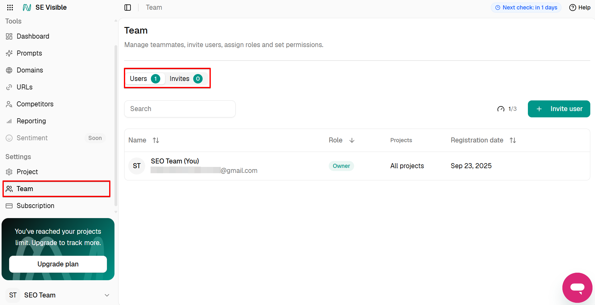Click the sidebar vertical scrollbar
The height and width of the screenshot is (305, 595).
[116, 126]
